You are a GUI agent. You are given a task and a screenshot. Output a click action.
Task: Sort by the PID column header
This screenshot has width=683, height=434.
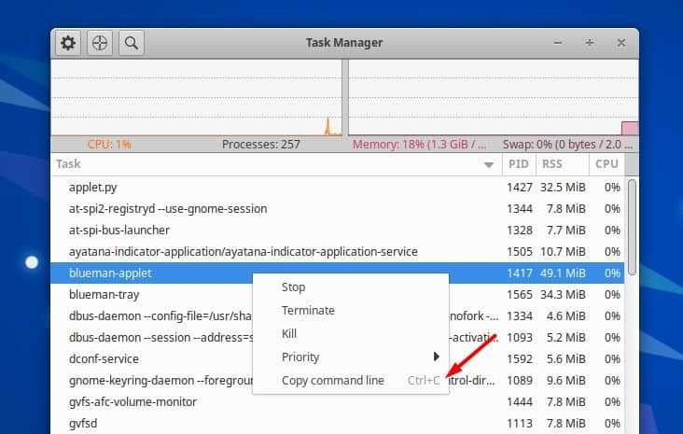pos(519,164)
